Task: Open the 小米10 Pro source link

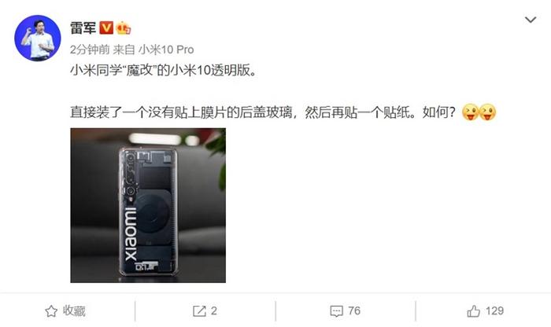Action: click(x=166, y=50)
